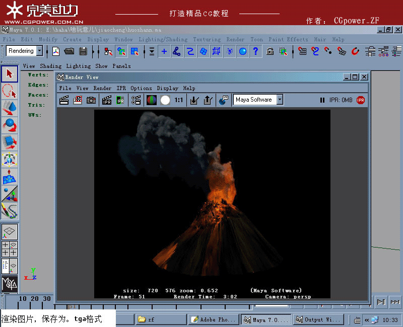Screen dimensions: 403x327
Task: Open a scene using the folder icon
Action: point(69,51)
